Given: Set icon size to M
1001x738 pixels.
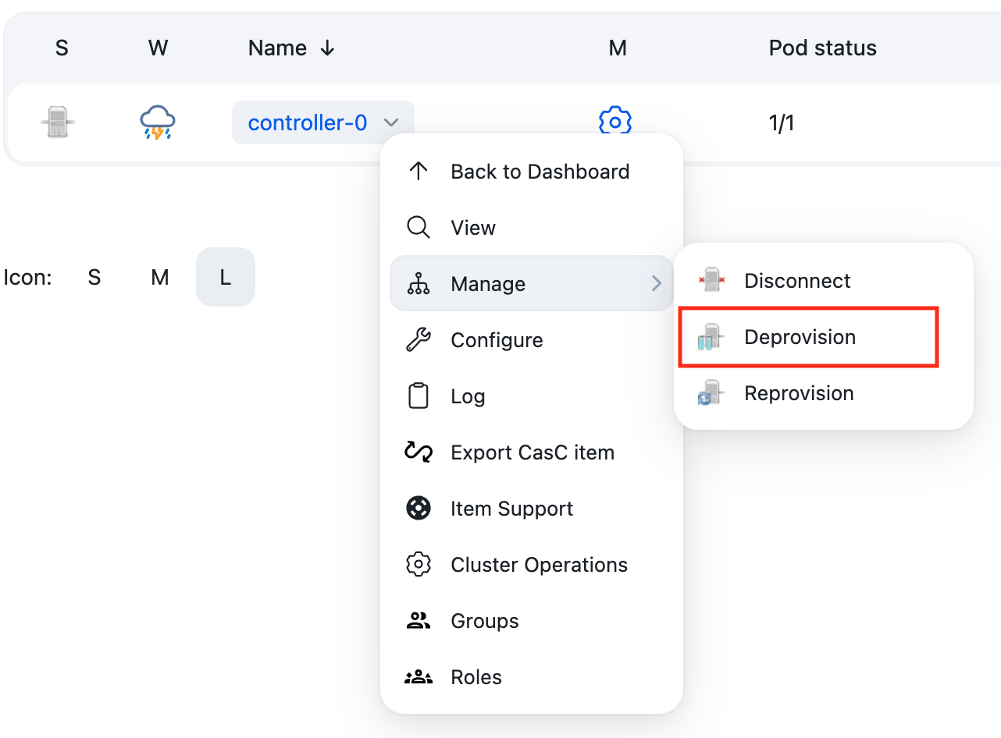Looking at the screenshot, I should coord(160,277).
